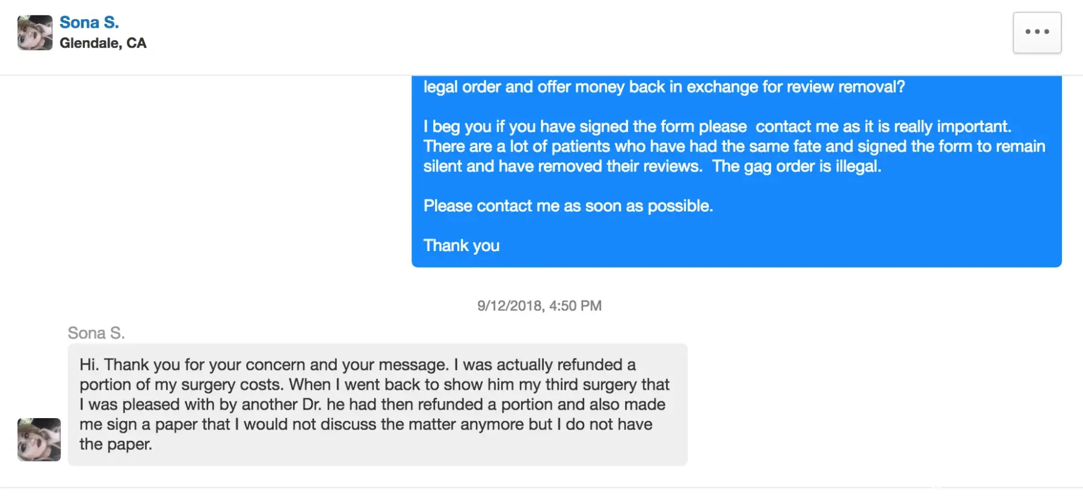Click Sona S. avatar in the header
Viewport: 1083px width, 501px height.
pos(35,32)
